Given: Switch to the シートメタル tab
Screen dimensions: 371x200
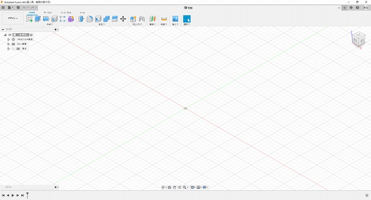Looking at the screenshot, I should click(66, 12).
